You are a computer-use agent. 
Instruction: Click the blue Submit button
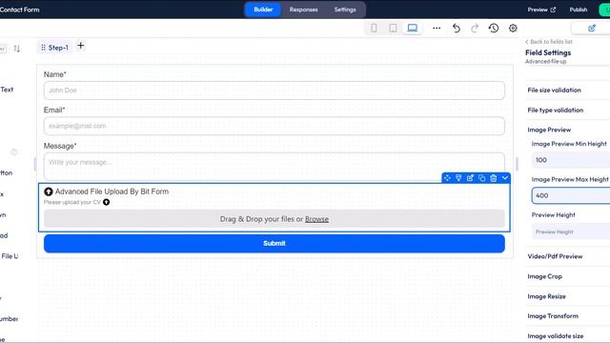274,244
